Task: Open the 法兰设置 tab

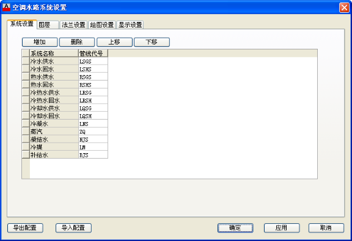Action: [73, 24]
